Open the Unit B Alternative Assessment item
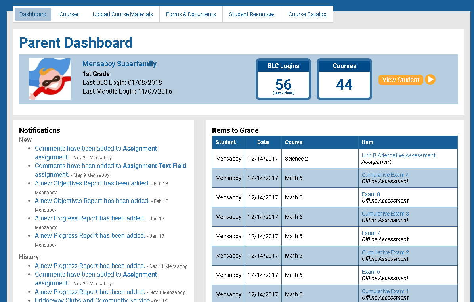The width and height of the screenshot is (474, 302). (398, 155)
